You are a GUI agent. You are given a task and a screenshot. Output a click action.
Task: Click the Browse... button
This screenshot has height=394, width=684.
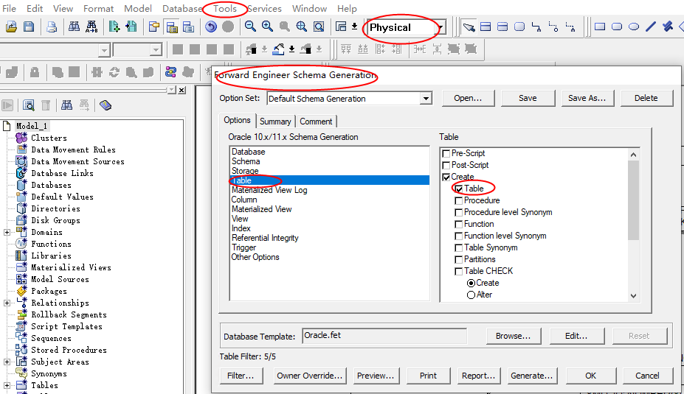[x=513, y=336]
